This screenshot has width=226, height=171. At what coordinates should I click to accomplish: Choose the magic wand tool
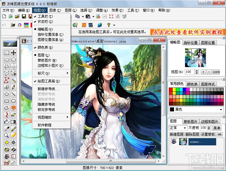(x=14, y=80)
